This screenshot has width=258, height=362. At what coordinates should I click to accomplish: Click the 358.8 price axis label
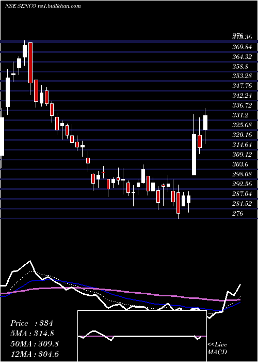pos(240,67)
